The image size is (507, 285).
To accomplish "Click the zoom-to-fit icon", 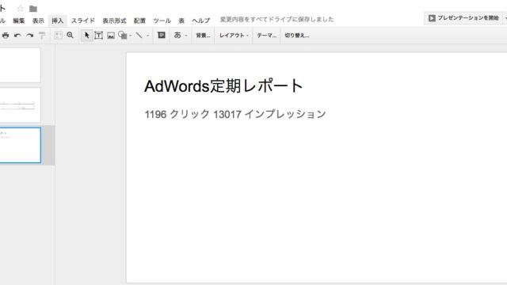I will click(58, 36).
